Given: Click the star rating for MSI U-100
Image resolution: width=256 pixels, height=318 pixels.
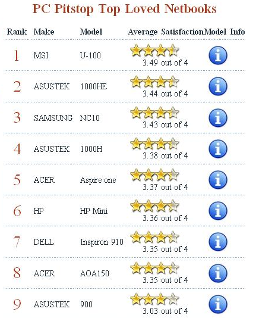Looking at the screenshot, I should pos(154,50).
